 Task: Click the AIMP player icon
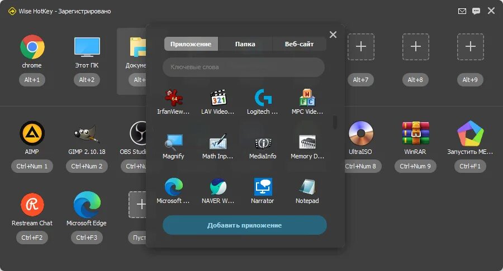point(32,133)
